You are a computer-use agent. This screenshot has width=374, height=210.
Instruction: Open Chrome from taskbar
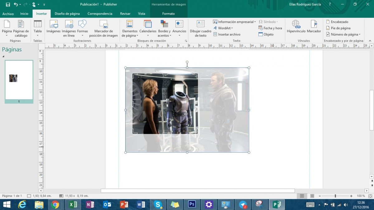click(55, 204)
